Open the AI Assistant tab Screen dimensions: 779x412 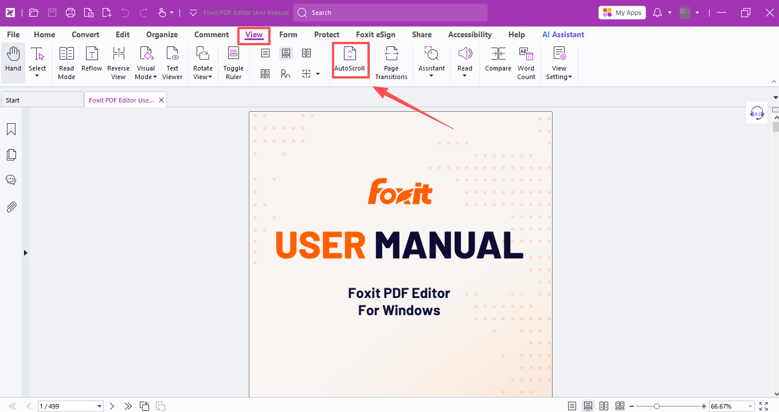[x=563, y=34]
